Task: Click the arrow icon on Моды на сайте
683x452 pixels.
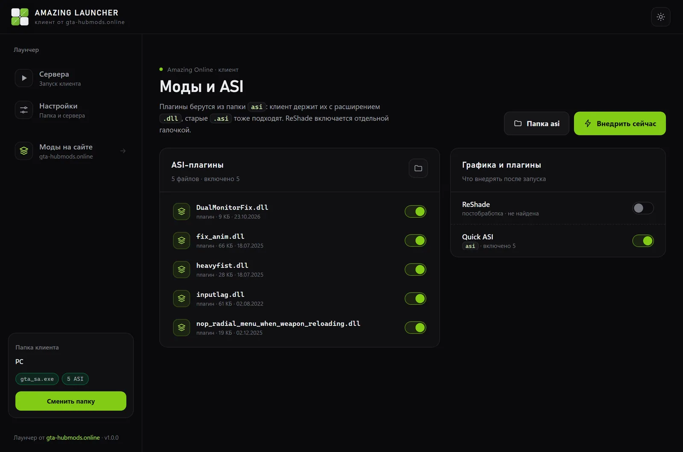Action: click(123, 151)
